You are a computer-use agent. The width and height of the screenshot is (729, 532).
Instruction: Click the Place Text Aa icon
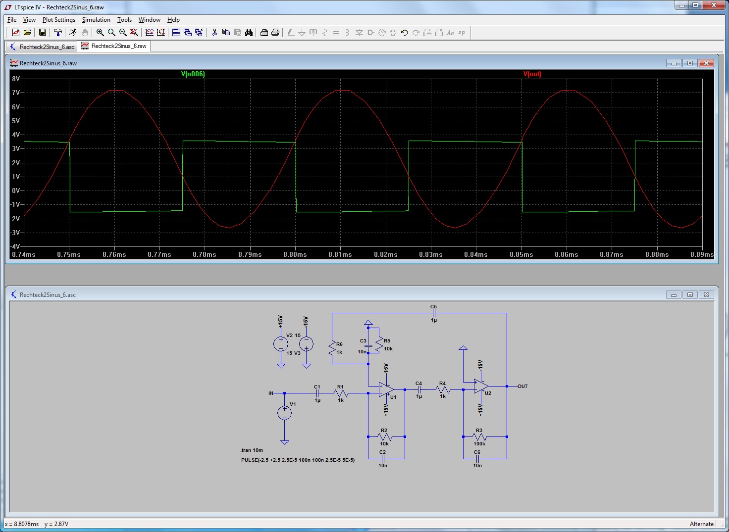click(450, 33)
